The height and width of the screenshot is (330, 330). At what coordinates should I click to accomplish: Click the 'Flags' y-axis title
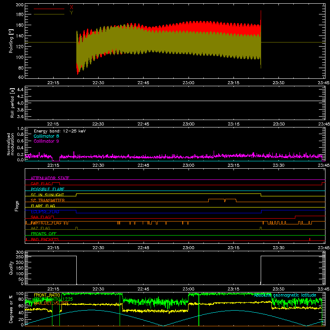click(x=17, y=206)
